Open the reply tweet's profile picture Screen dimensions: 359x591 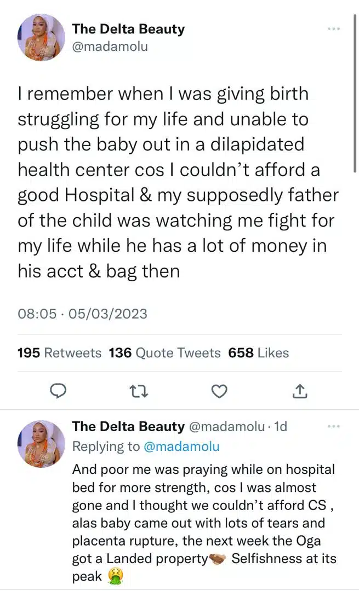[41, 444]
